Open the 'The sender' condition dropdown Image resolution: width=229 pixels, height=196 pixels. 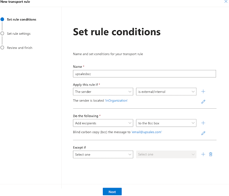pos(103,92)
